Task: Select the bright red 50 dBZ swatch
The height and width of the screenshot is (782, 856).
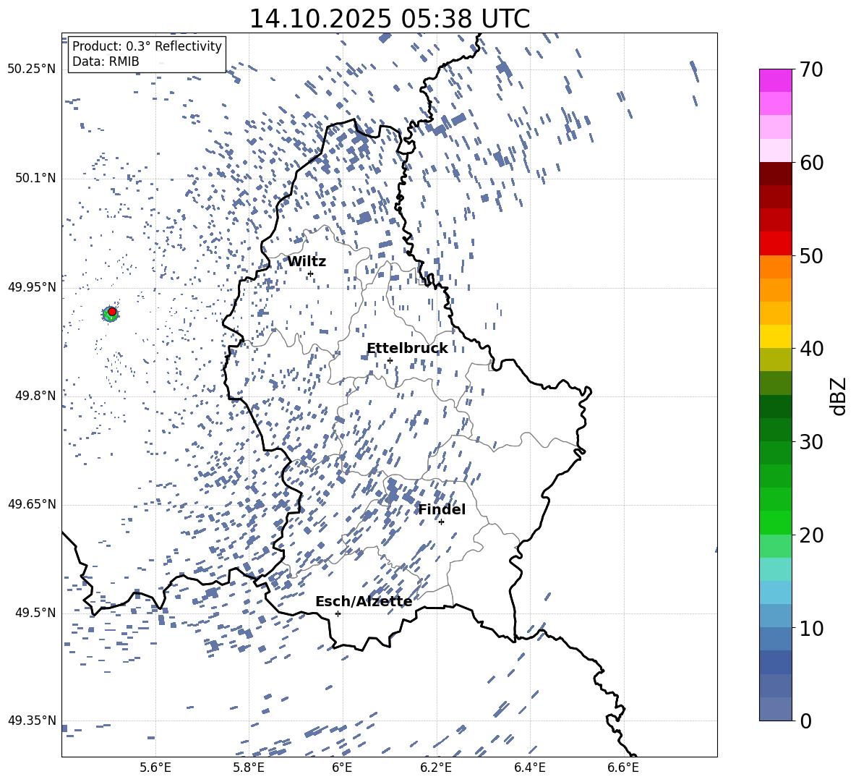Action: point(775,244)
